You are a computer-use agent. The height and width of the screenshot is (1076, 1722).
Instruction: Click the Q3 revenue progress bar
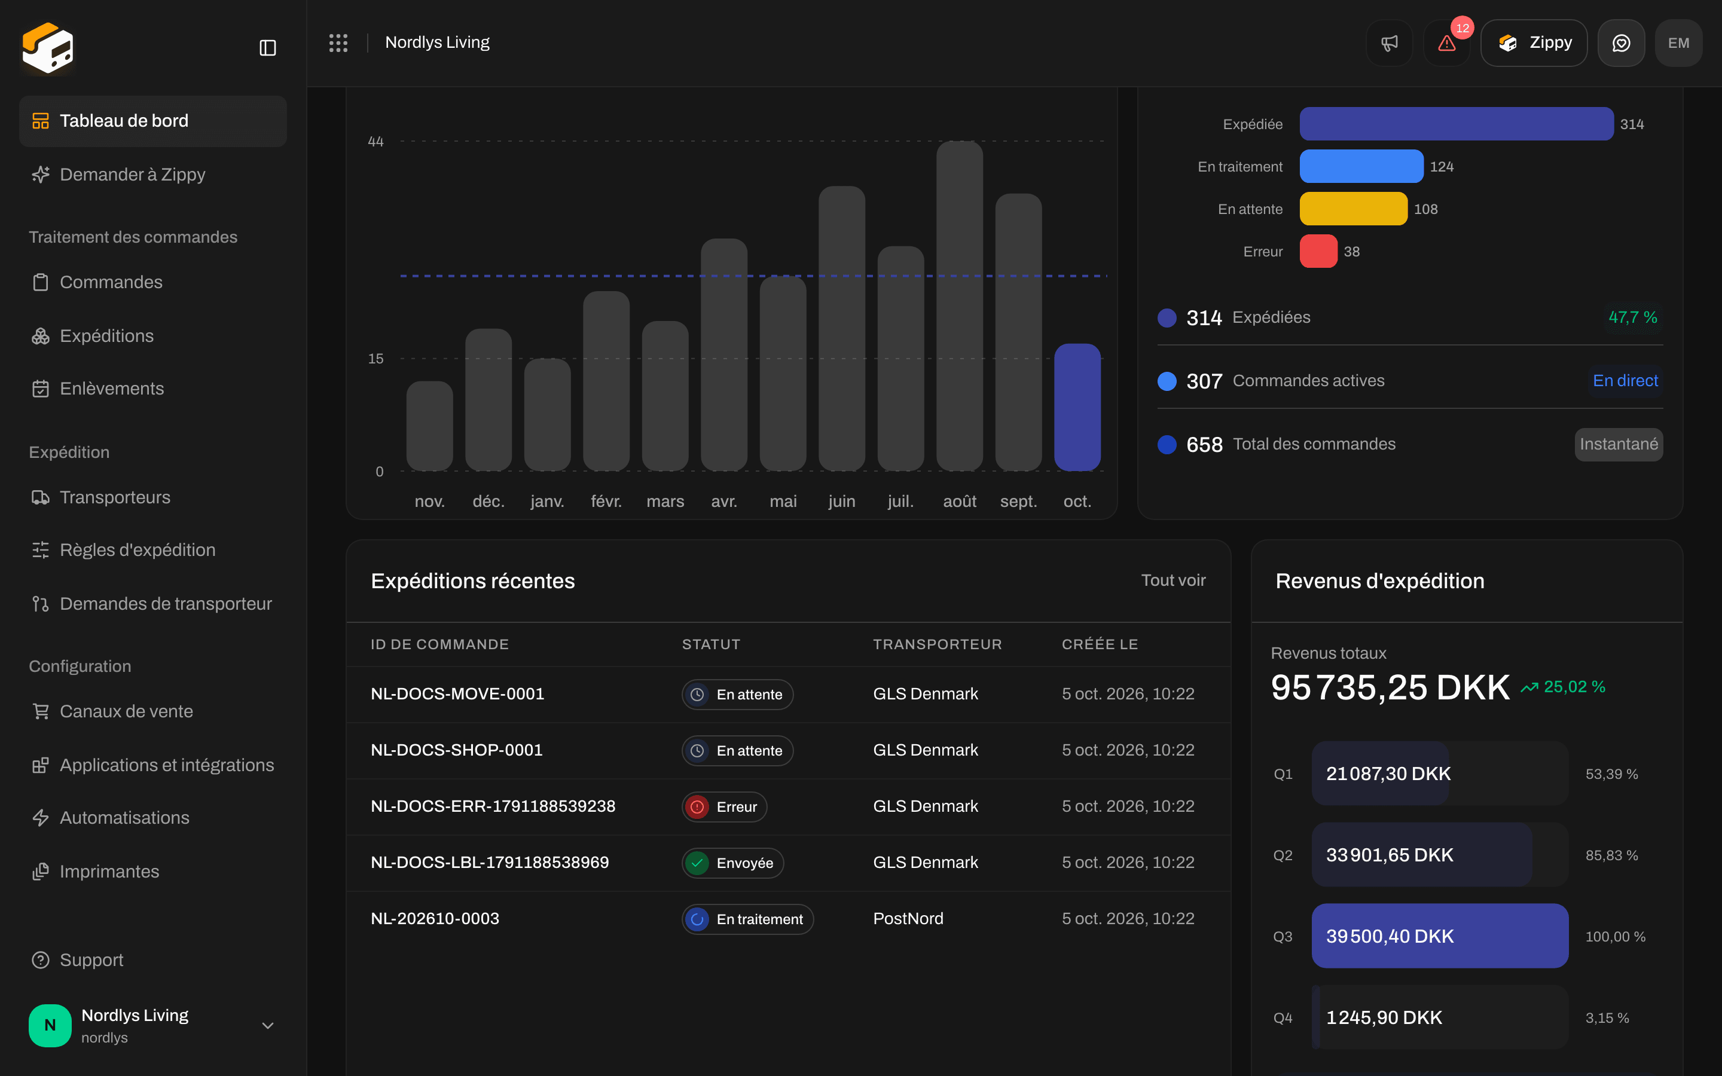pyautogui.click(x=1440, y=936)
